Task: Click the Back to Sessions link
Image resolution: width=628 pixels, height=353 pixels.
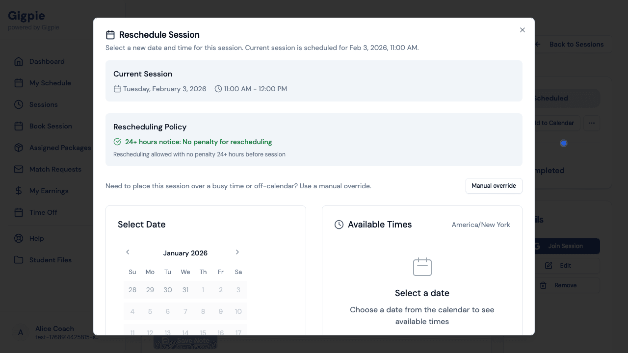Action: pos(576,44)
